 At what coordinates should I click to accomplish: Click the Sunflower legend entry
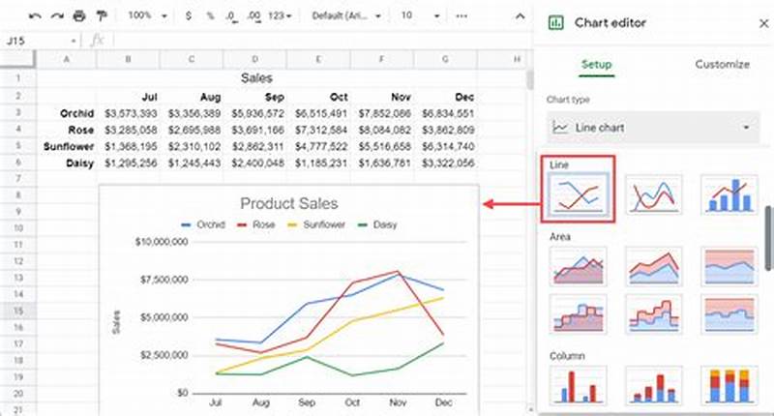click(316, 224)
